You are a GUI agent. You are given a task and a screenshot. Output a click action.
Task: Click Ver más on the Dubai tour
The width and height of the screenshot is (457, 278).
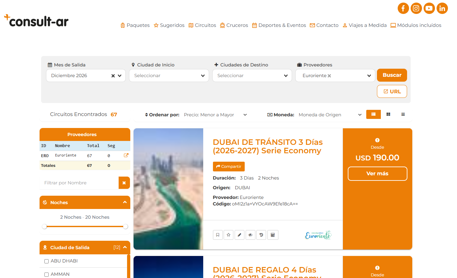pyautogui.click(x=377, y=174)
